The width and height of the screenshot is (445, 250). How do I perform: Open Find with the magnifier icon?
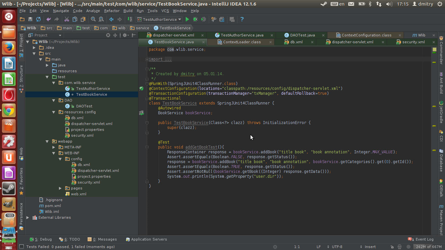pyautogui.click(x=93, y=20)
